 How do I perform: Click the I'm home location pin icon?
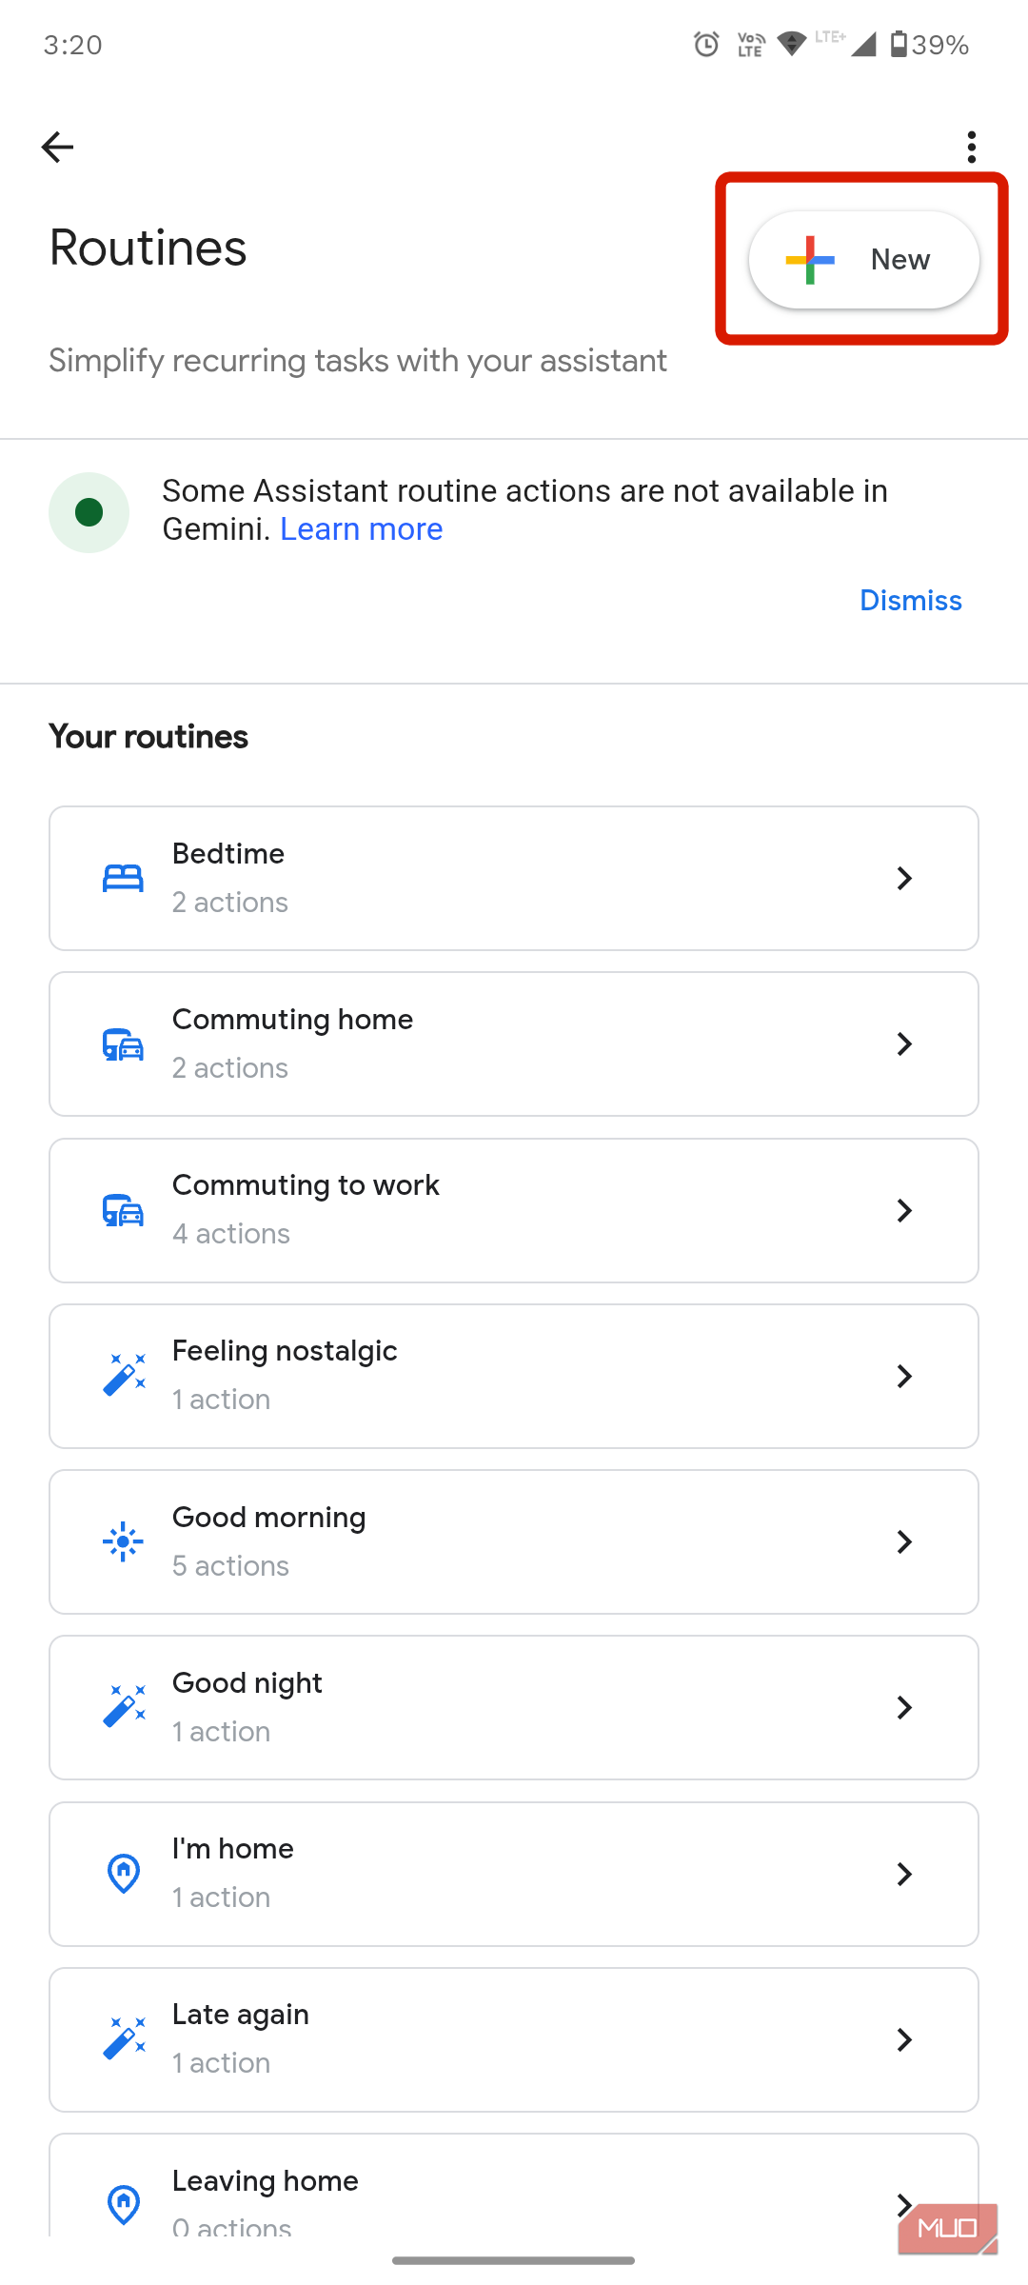point(123,1873)
